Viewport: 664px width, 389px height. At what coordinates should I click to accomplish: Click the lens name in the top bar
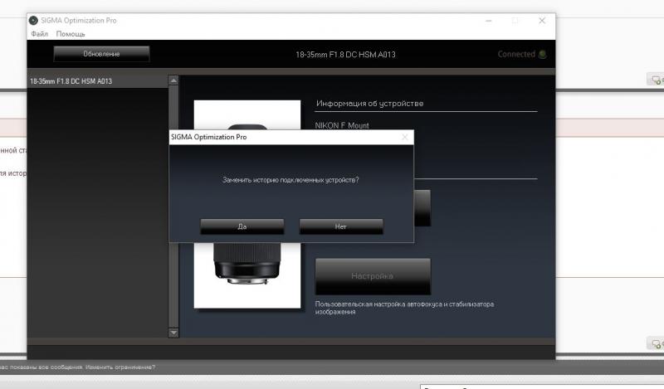click(345, 55)
